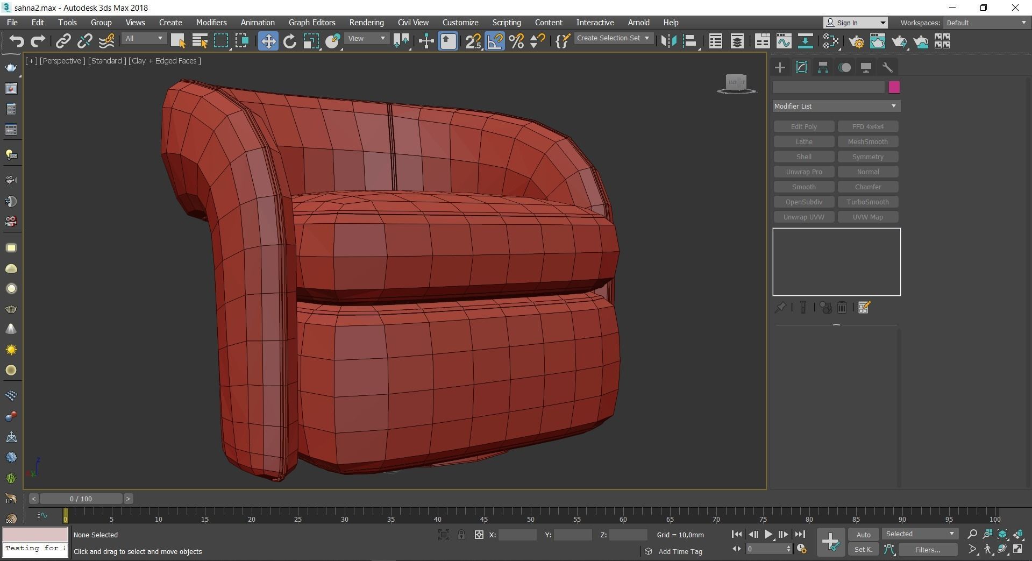Toggle Auto key mode

click(863, 535)
